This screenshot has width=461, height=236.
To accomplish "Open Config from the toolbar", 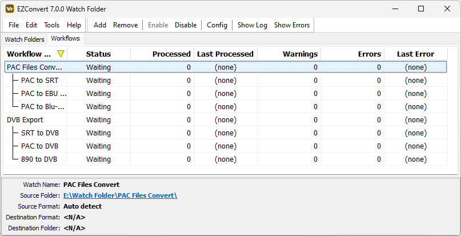I will pos(217,25).
